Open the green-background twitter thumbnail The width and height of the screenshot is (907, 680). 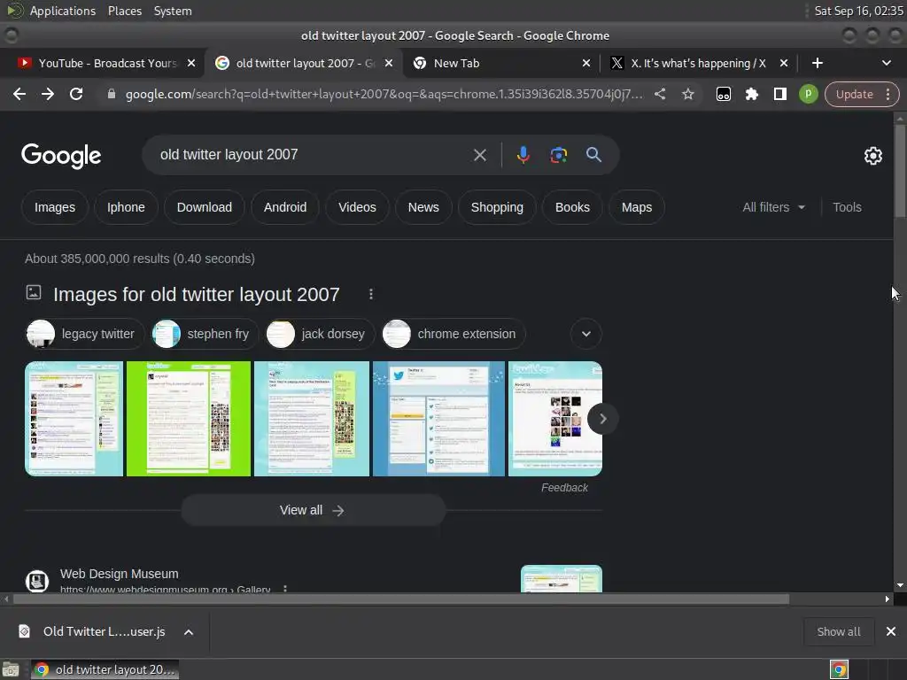pyautogui.click(x=189, y=419)
